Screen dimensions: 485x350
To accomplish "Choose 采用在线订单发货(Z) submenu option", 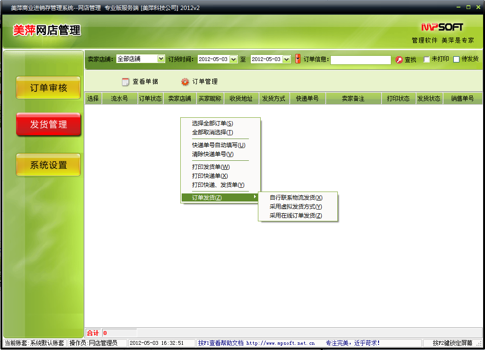I will tap(296, 216).
